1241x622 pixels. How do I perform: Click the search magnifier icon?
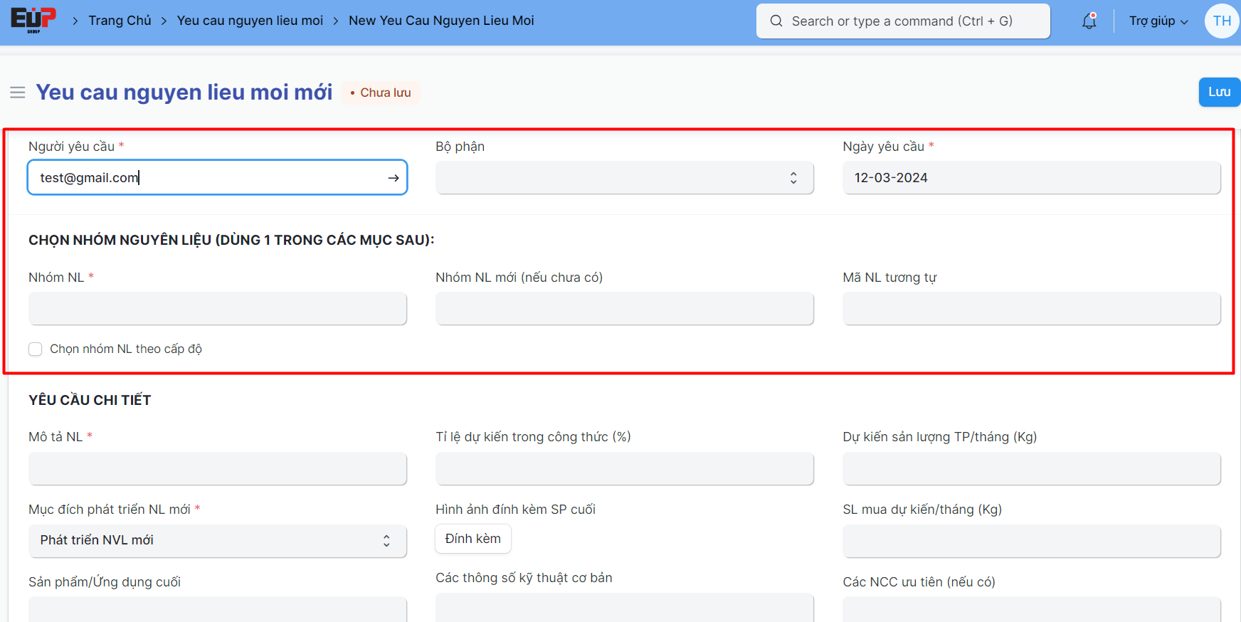point(776,21)
